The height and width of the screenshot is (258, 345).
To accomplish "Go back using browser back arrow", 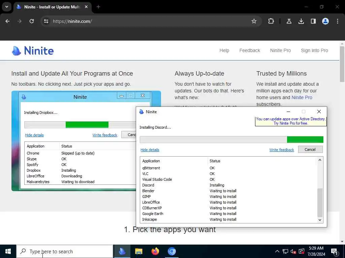I will (x=7, y=21).
